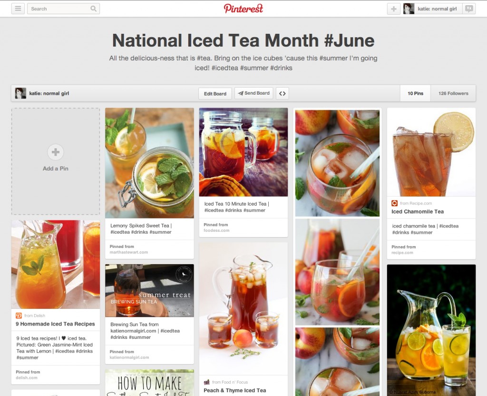Image resolution: width=487 pixels, height=396 pixels.
Task: Click the Add a Pin label
Action: coord(56,168)
